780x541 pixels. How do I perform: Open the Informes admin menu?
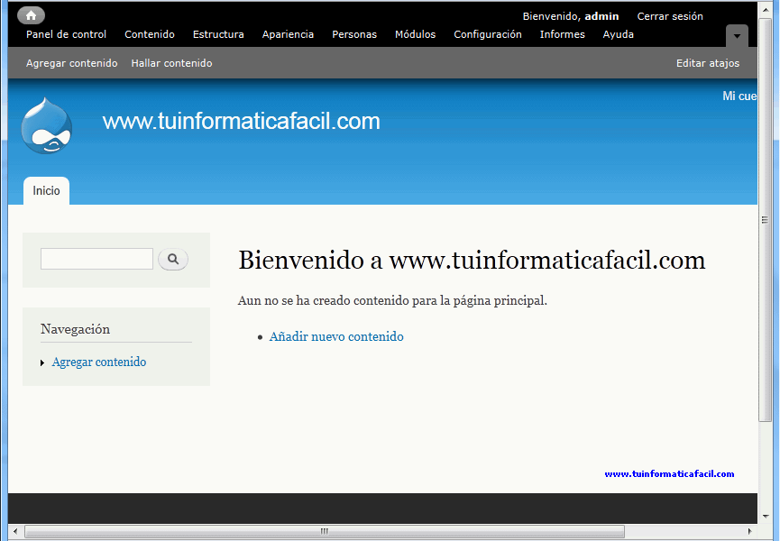(562, 34)
